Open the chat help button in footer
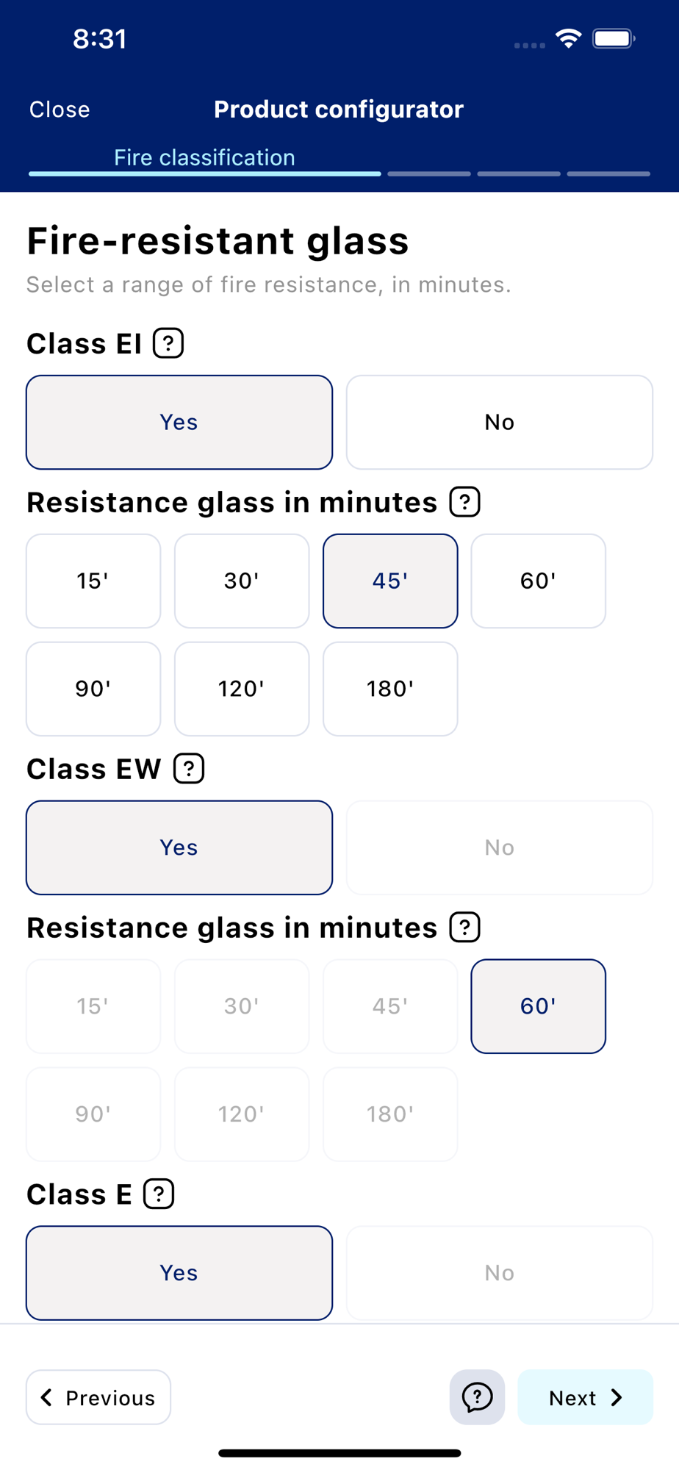The image size is (679, 1470). click(477, 1396)
